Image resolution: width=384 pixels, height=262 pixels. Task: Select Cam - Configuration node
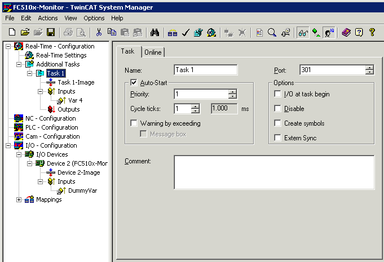pos(52,136)
